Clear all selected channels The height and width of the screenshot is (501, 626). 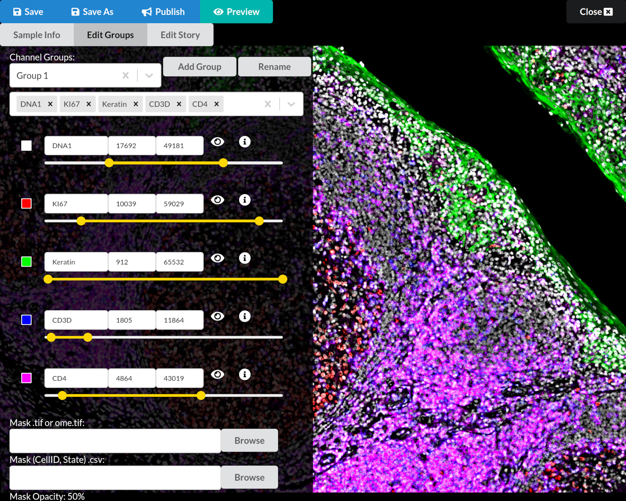[268, 104]
